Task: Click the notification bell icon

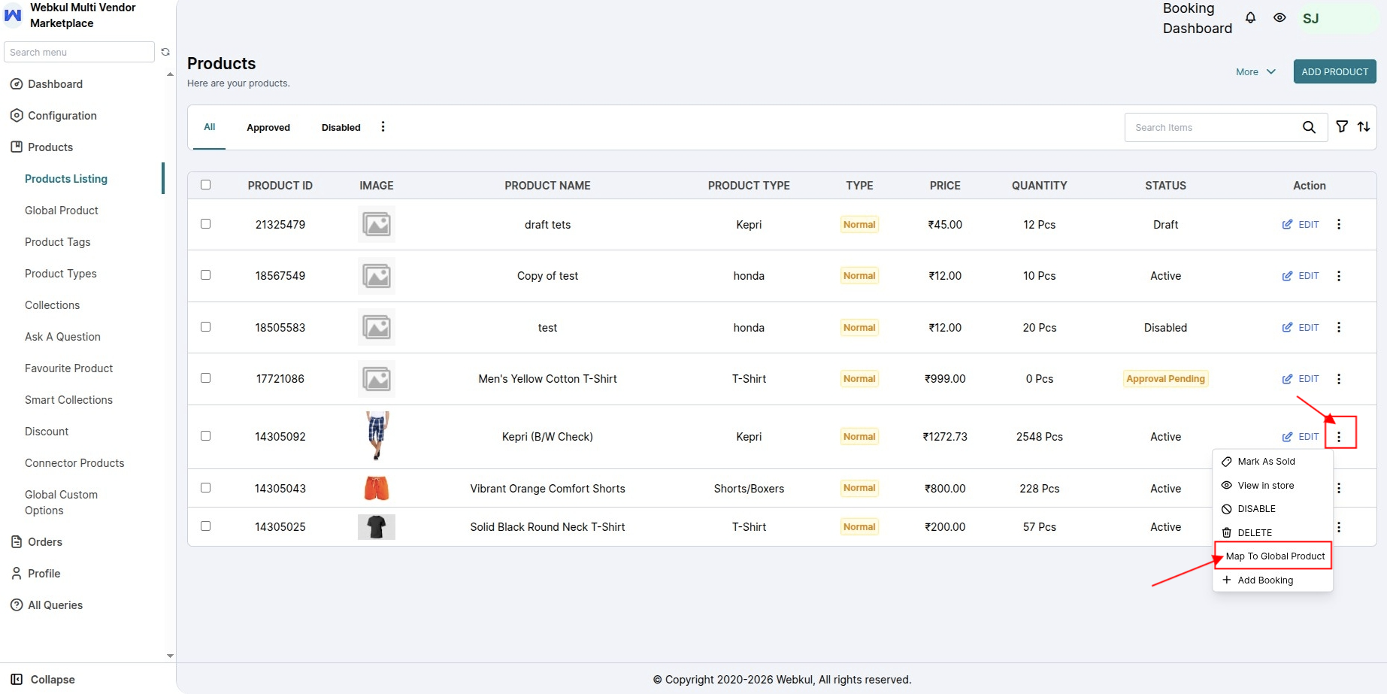Action: pyautogui.click(x=1250, y=18)
